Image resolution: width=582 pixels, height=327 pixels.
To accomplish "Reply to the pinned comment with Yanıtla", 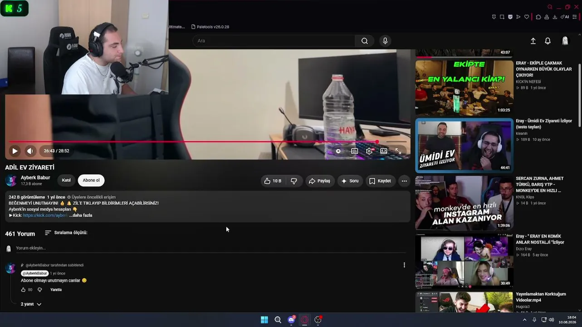I will click(x=56, y=290).
